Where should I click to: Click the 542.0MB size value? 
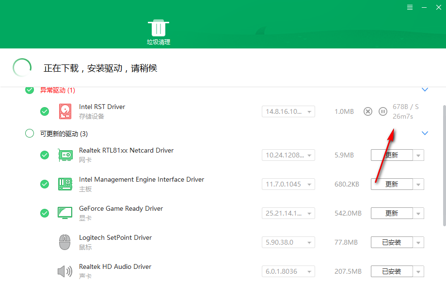[x=348, y=213]
